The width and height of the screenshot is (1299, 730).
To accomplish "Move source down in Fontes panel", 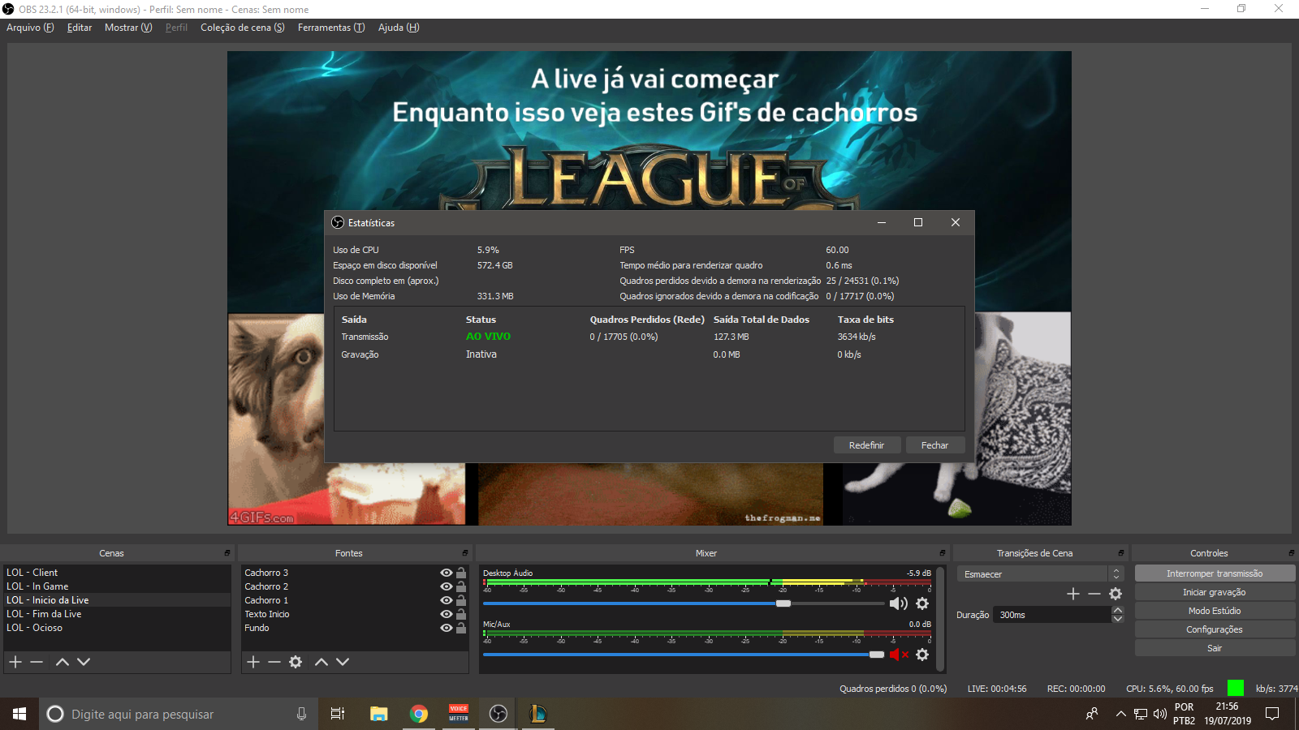I will (343, 662).
